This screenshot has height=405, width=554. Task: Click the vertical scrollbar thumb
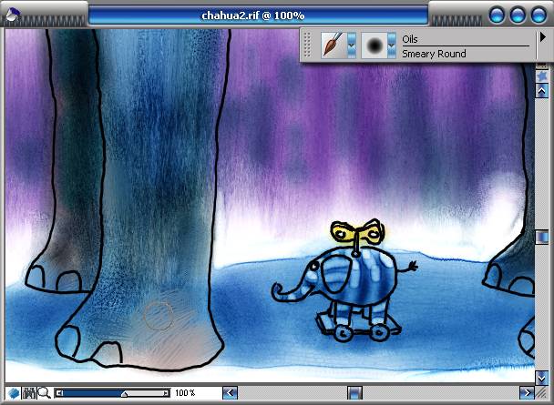point(541,237)
